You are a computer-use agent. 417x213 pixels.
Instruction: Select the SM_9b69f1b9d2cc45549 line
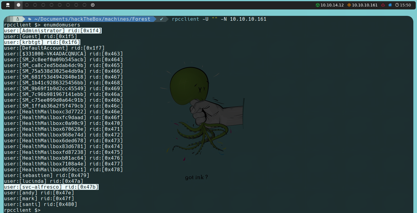click(x=63, y=88)
